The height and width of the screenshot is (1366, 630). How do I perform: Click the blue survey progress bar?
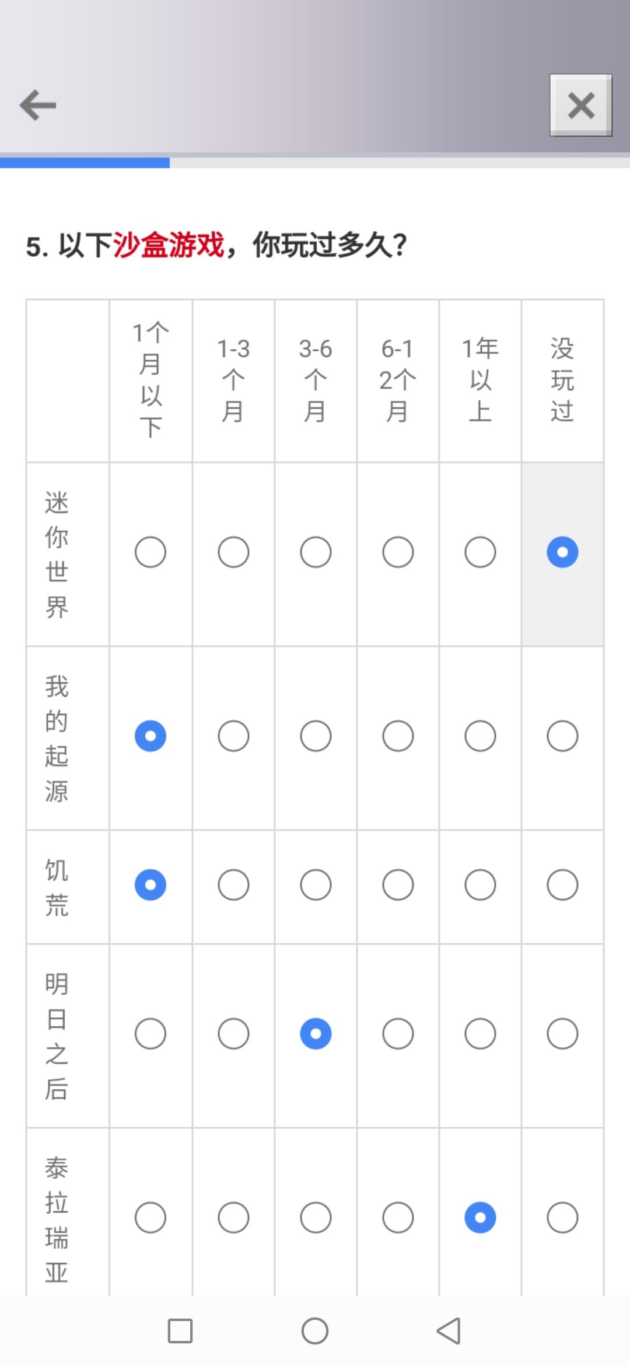pos(85,163)
